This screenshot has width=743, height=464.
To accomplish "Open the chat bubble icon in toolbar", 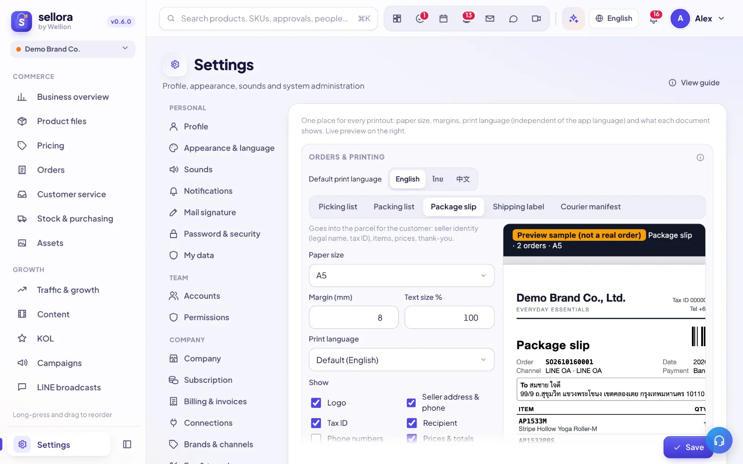I will pyautogui.click(x=513, y=19).
